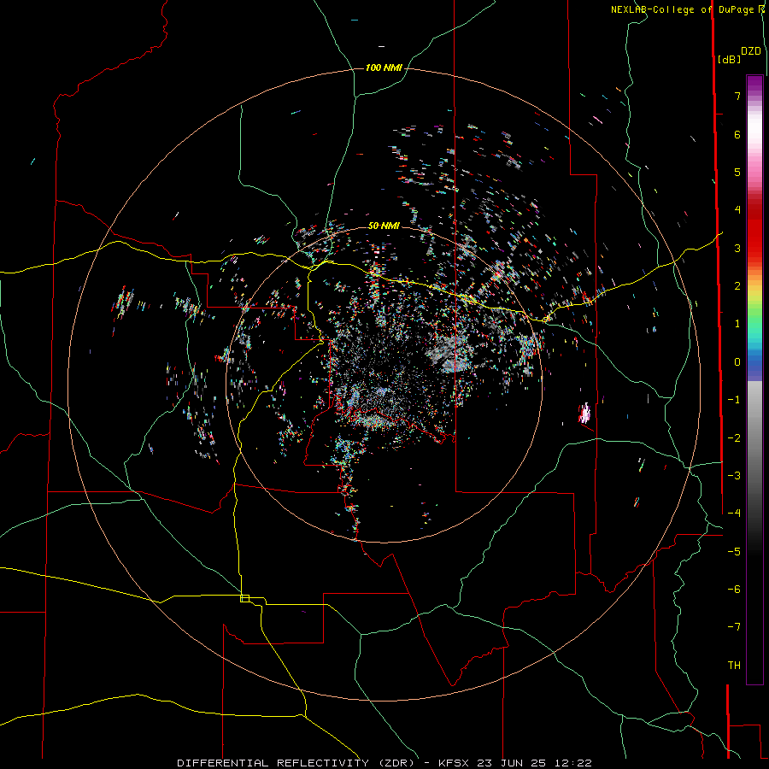
Task: Click the -2 label on the color scale
Action: 734,438
